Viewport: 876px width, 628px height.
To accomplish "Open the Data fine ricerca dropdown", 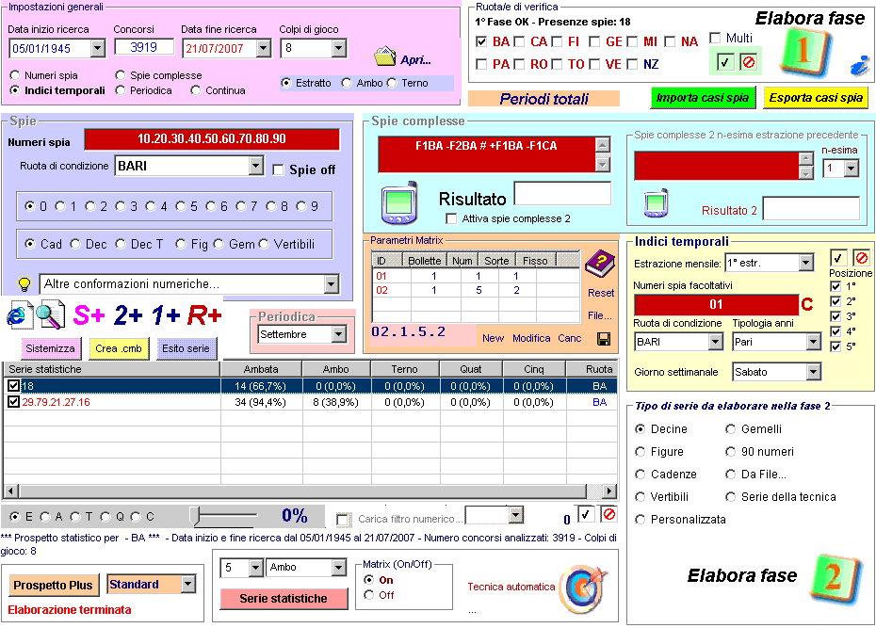I will click(264, 49).
